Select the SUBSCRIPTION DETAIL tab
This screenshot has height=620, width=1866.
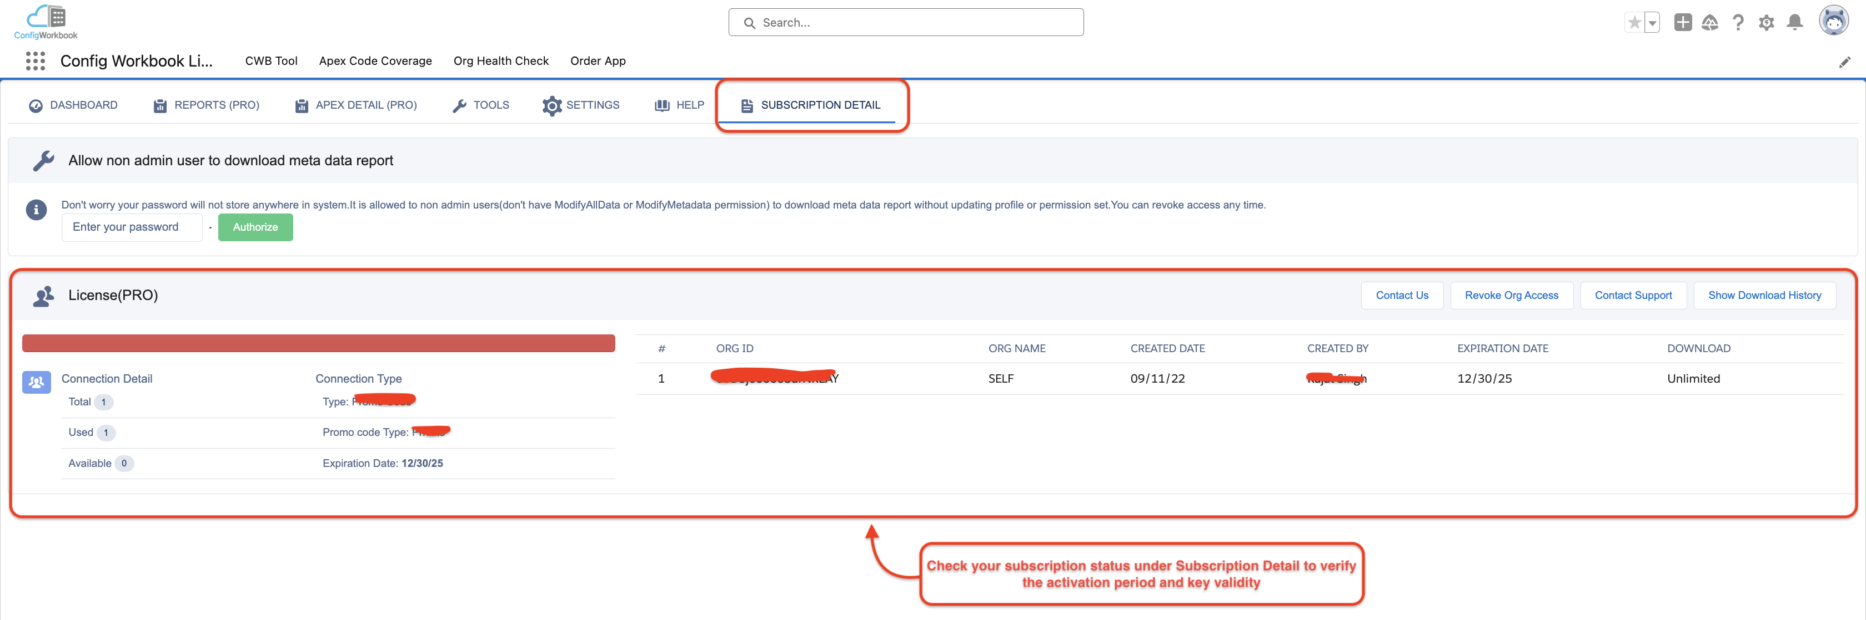click(811, 105)
